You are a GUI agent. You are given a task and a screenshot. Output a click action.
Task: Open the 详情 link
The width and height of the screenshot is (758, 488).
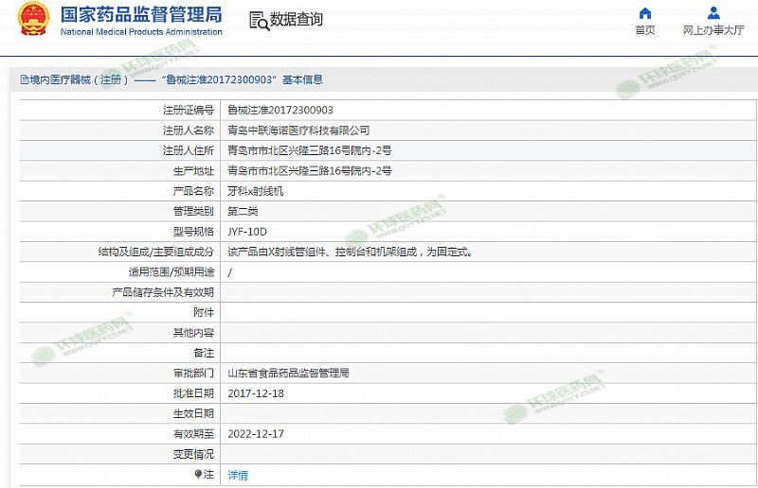pos(238,475)
